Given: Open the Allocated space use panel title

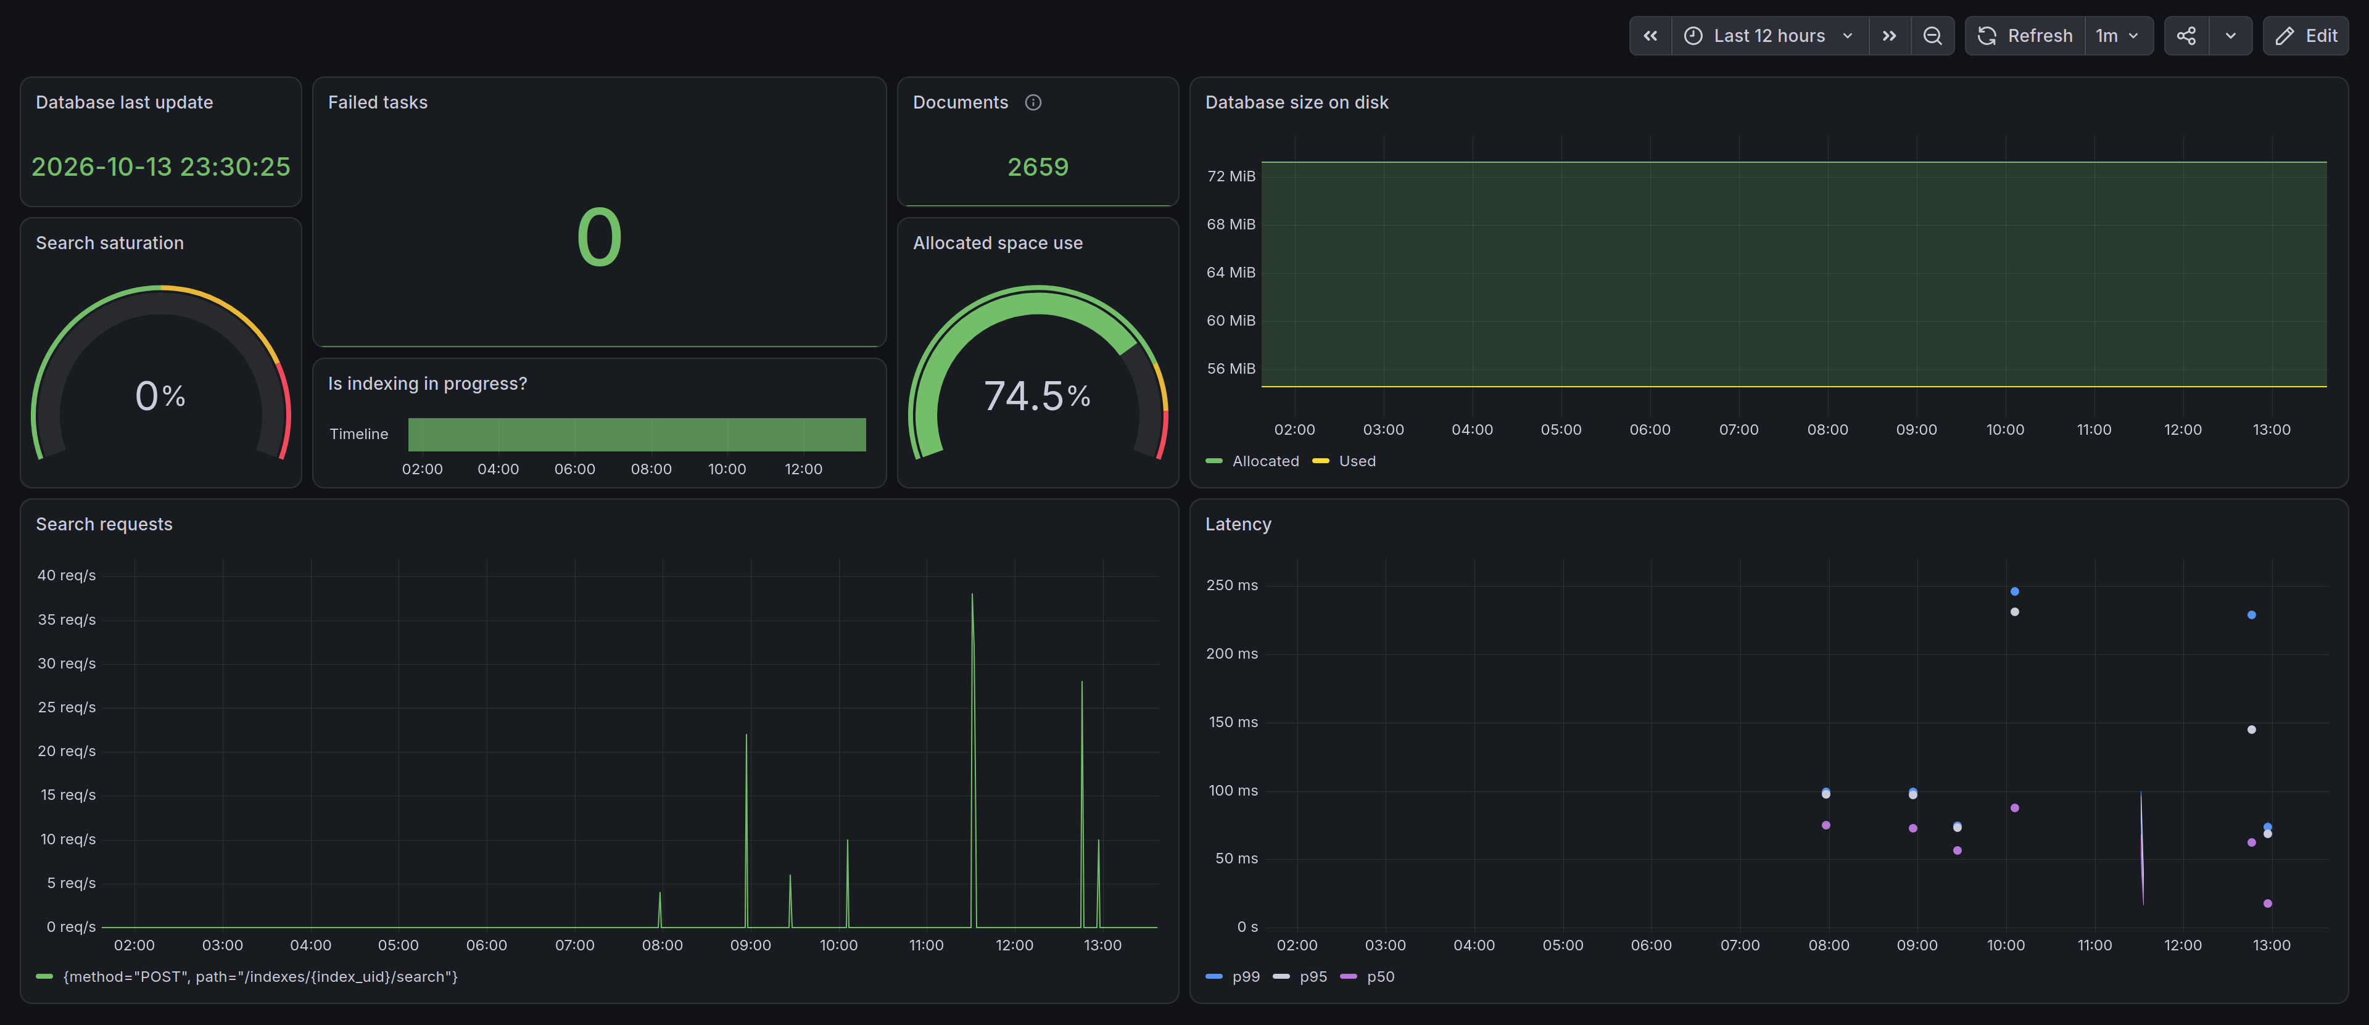Looking at the screenshot, I should 998,243.
